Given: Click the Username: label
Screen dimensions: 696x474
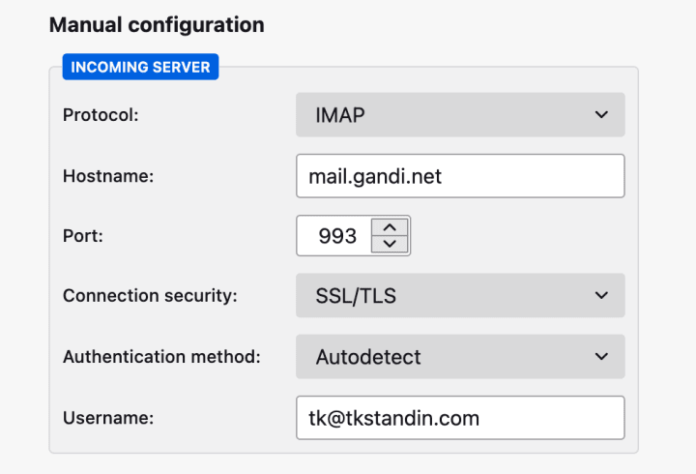Looking at the screenshot, I should 108,418.
